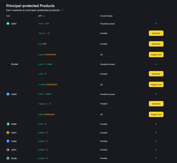Open the APR chart icon for FDUSD 2.4%
Image resolution: width=177 pixels, height=163 pixels.
click(x=45, y=74)
